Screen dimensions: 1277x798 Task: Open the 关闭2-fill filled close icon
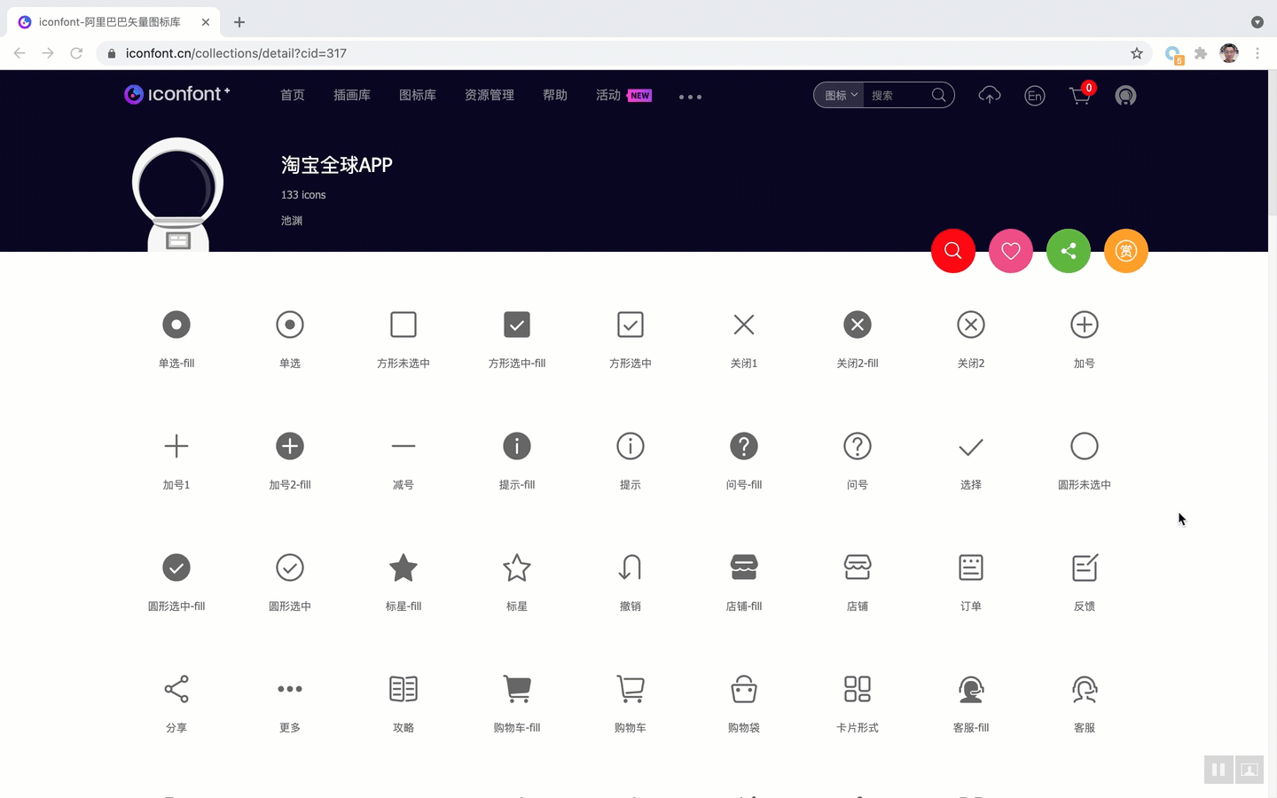pos(858,325)
